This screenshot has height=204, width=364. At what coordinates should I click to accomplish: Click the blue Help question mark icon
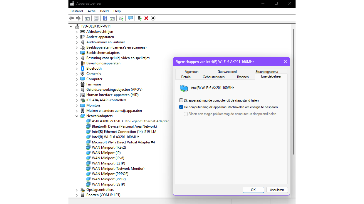tap(105, 18)
